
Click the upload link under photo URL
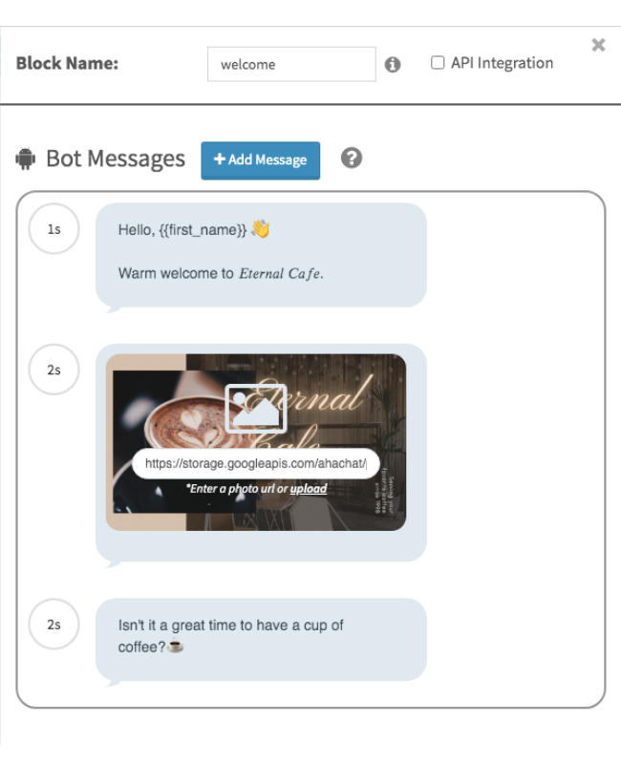(x=308, y=488)
